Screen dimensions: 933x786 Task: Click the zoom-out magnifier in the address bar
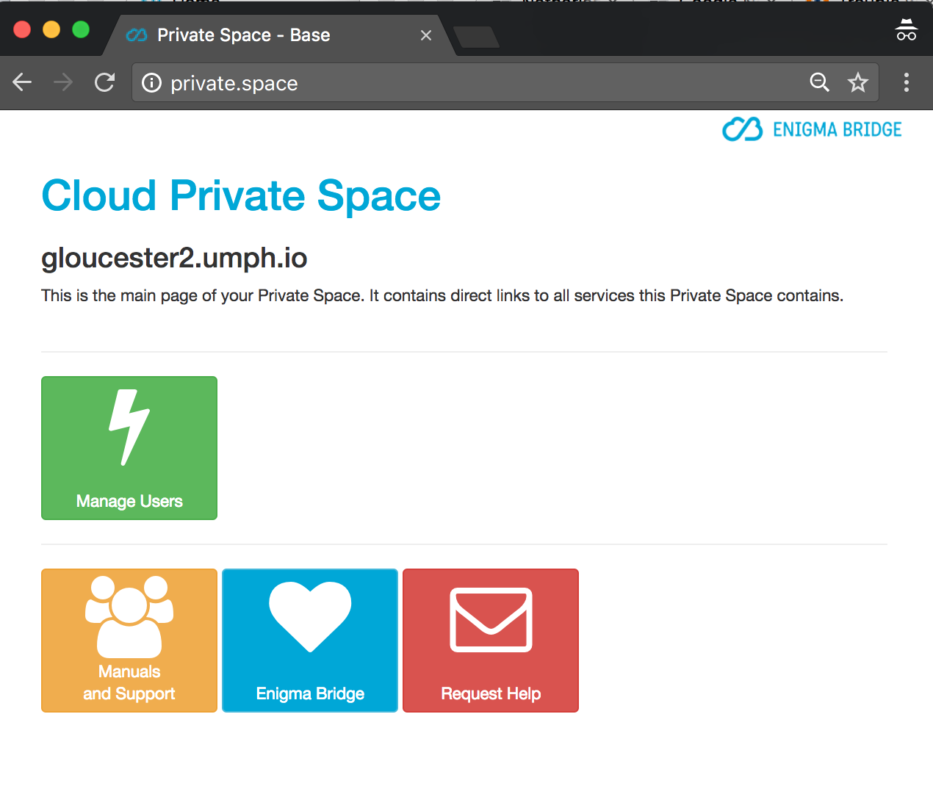(820, 83)
